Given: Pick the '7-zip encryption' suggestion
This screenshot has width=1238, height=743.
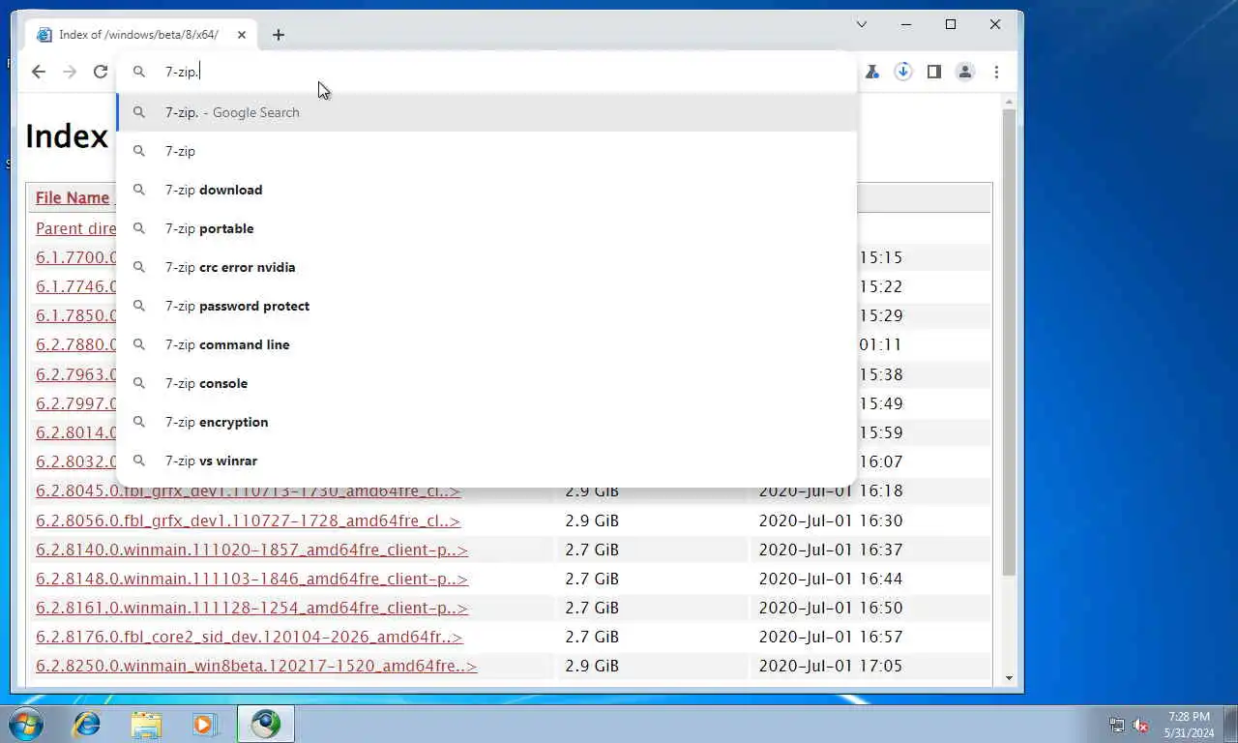Looking at the screenshot, I should (x=486, y=422).
